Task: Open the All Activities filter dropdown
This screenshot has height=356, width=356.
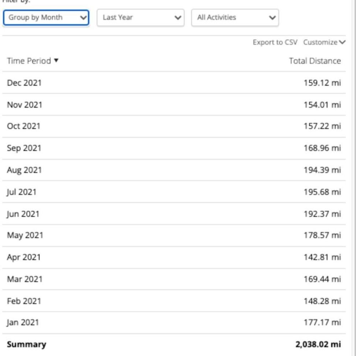Action: point(235,17)
